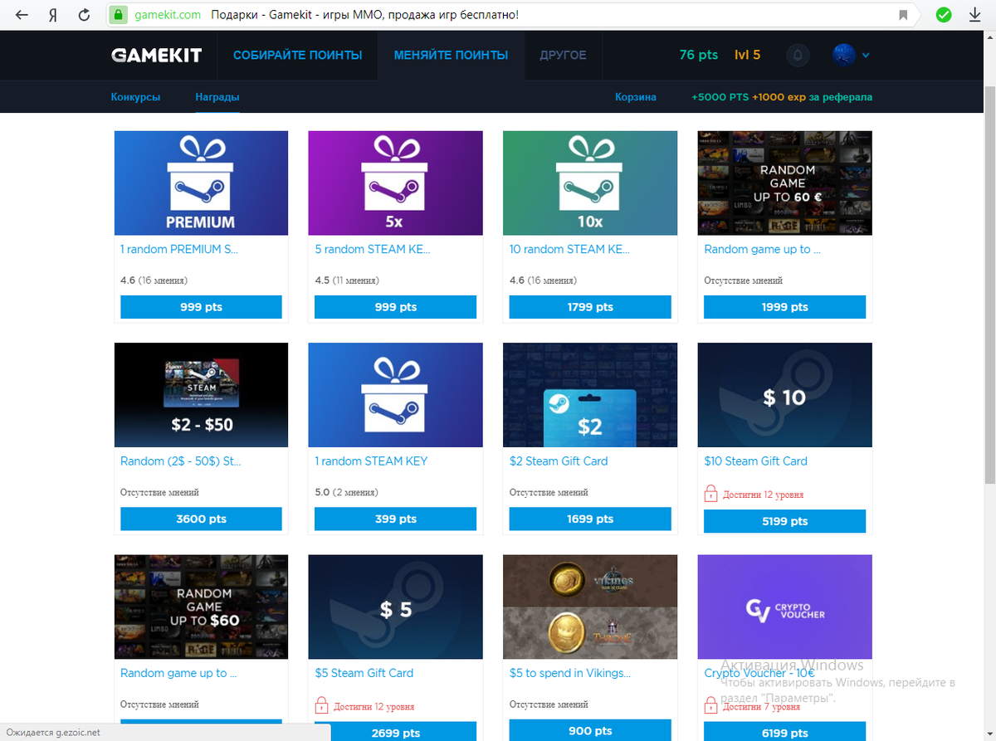
Task: Open the 5x Steam keys purple thumbnail
Action: [x=395, y=183]
